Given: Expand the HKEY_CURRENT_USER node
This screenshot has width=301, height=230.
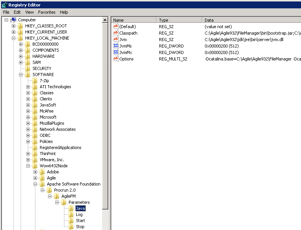Looking at the screenshot, I should [x=14, y=32].
